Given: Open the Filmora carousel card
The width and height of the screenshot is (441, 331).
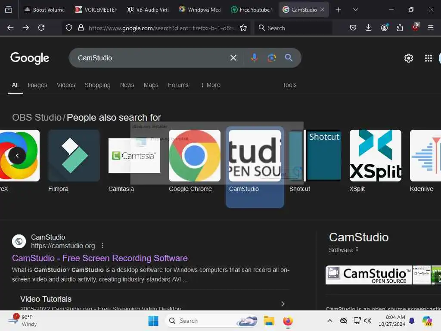Looking at the screenshot, I should coord(74,161).
